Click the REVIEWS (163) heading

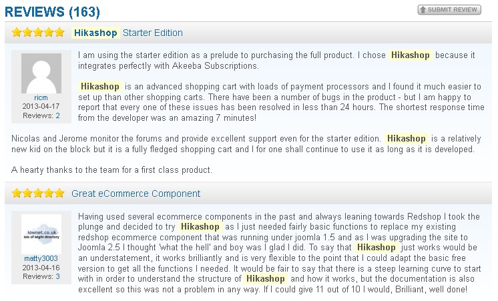tap(52, 11)
